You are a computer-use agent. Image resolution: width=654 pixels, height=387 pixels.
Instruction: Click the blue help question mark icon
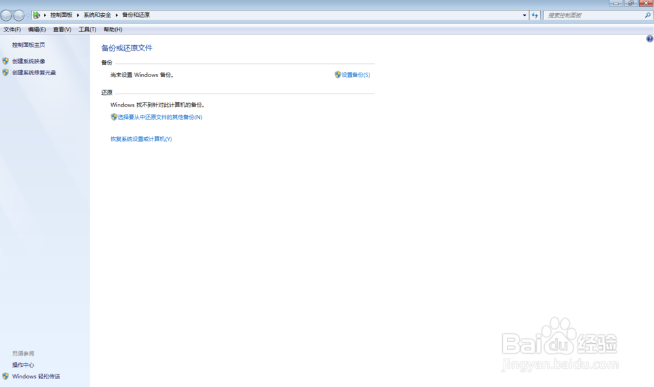click(650, 39)
